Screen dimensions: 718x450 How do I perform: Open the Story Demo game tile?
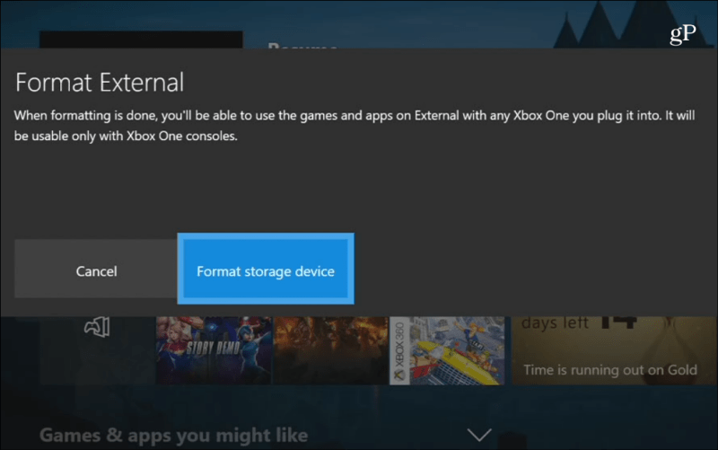(x=214, y=350)
